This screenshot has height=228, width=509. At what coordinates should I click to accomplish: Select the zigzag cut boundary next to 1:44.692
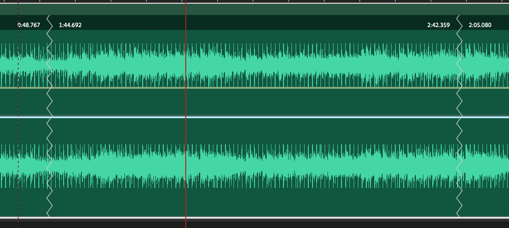(x=49, y=116)
